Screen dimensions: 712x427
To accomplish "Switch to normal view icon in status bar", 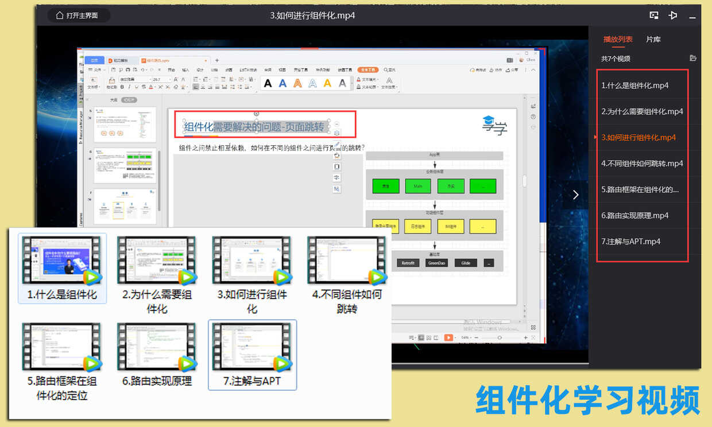I will tap(421, 337).
